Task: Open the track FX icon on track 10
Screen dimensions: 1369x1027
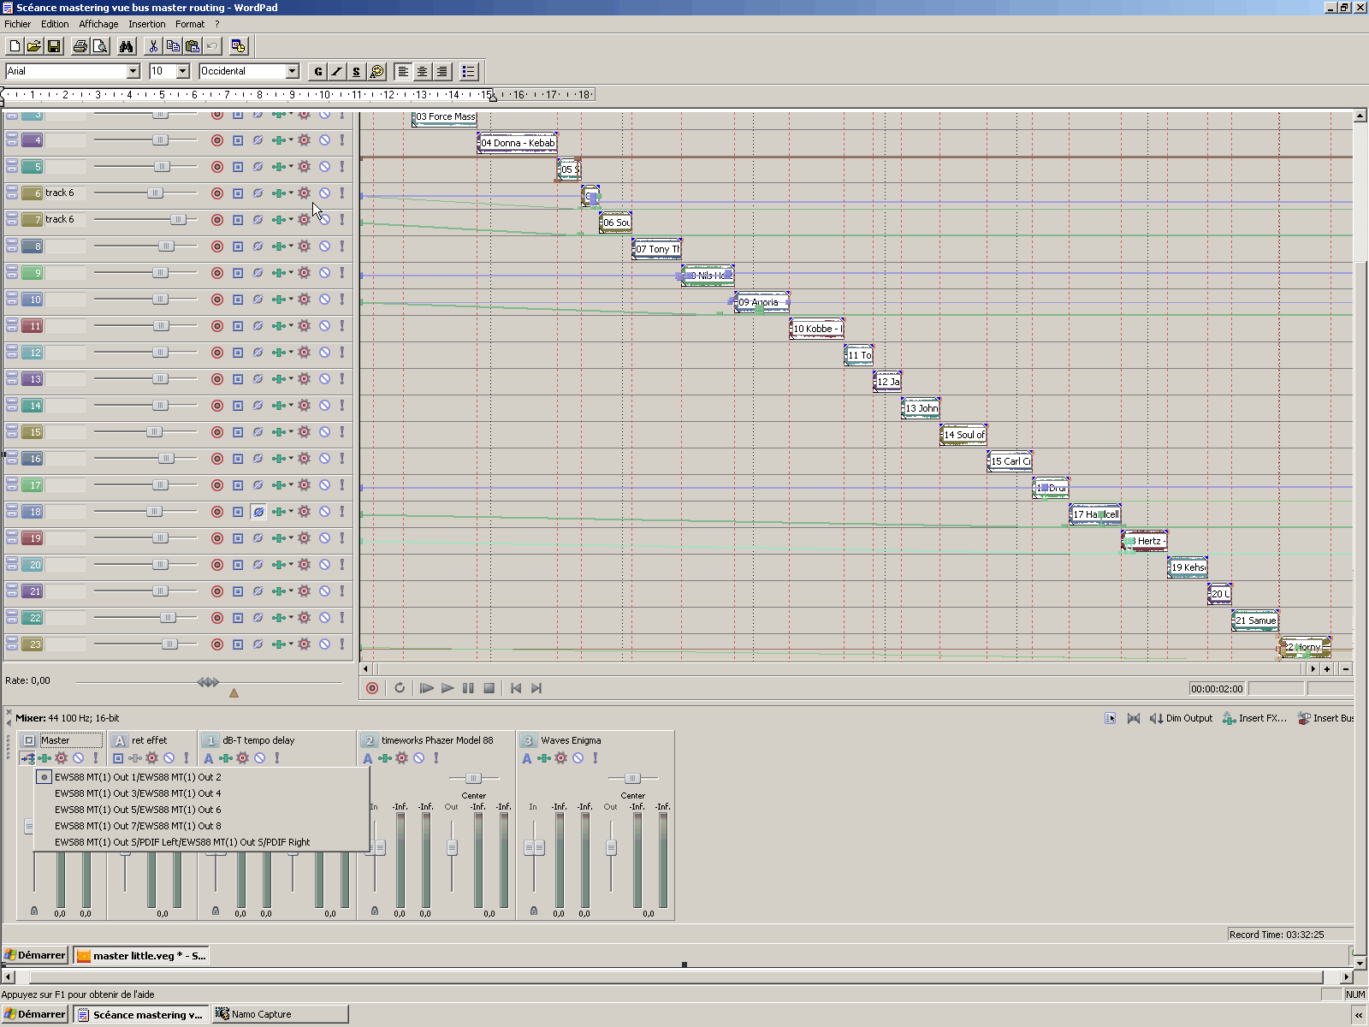Action: coord(279,300)
